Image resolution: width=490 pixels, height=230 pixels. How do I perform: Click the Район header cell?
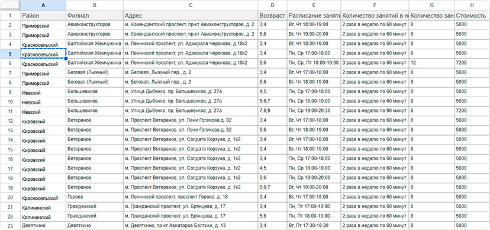click(x=43, y=15)
